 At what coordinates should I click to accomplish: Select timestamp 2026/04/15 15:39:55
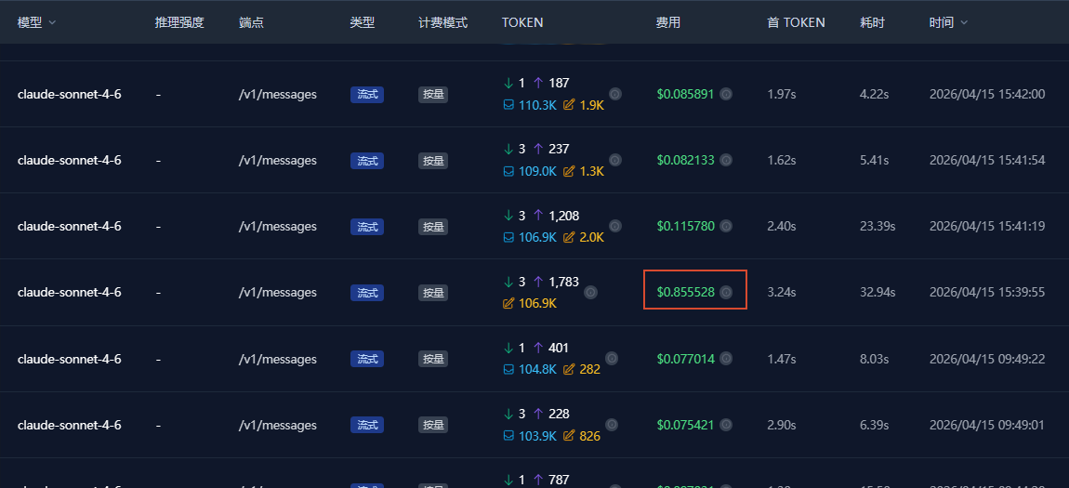click(987, 293)
